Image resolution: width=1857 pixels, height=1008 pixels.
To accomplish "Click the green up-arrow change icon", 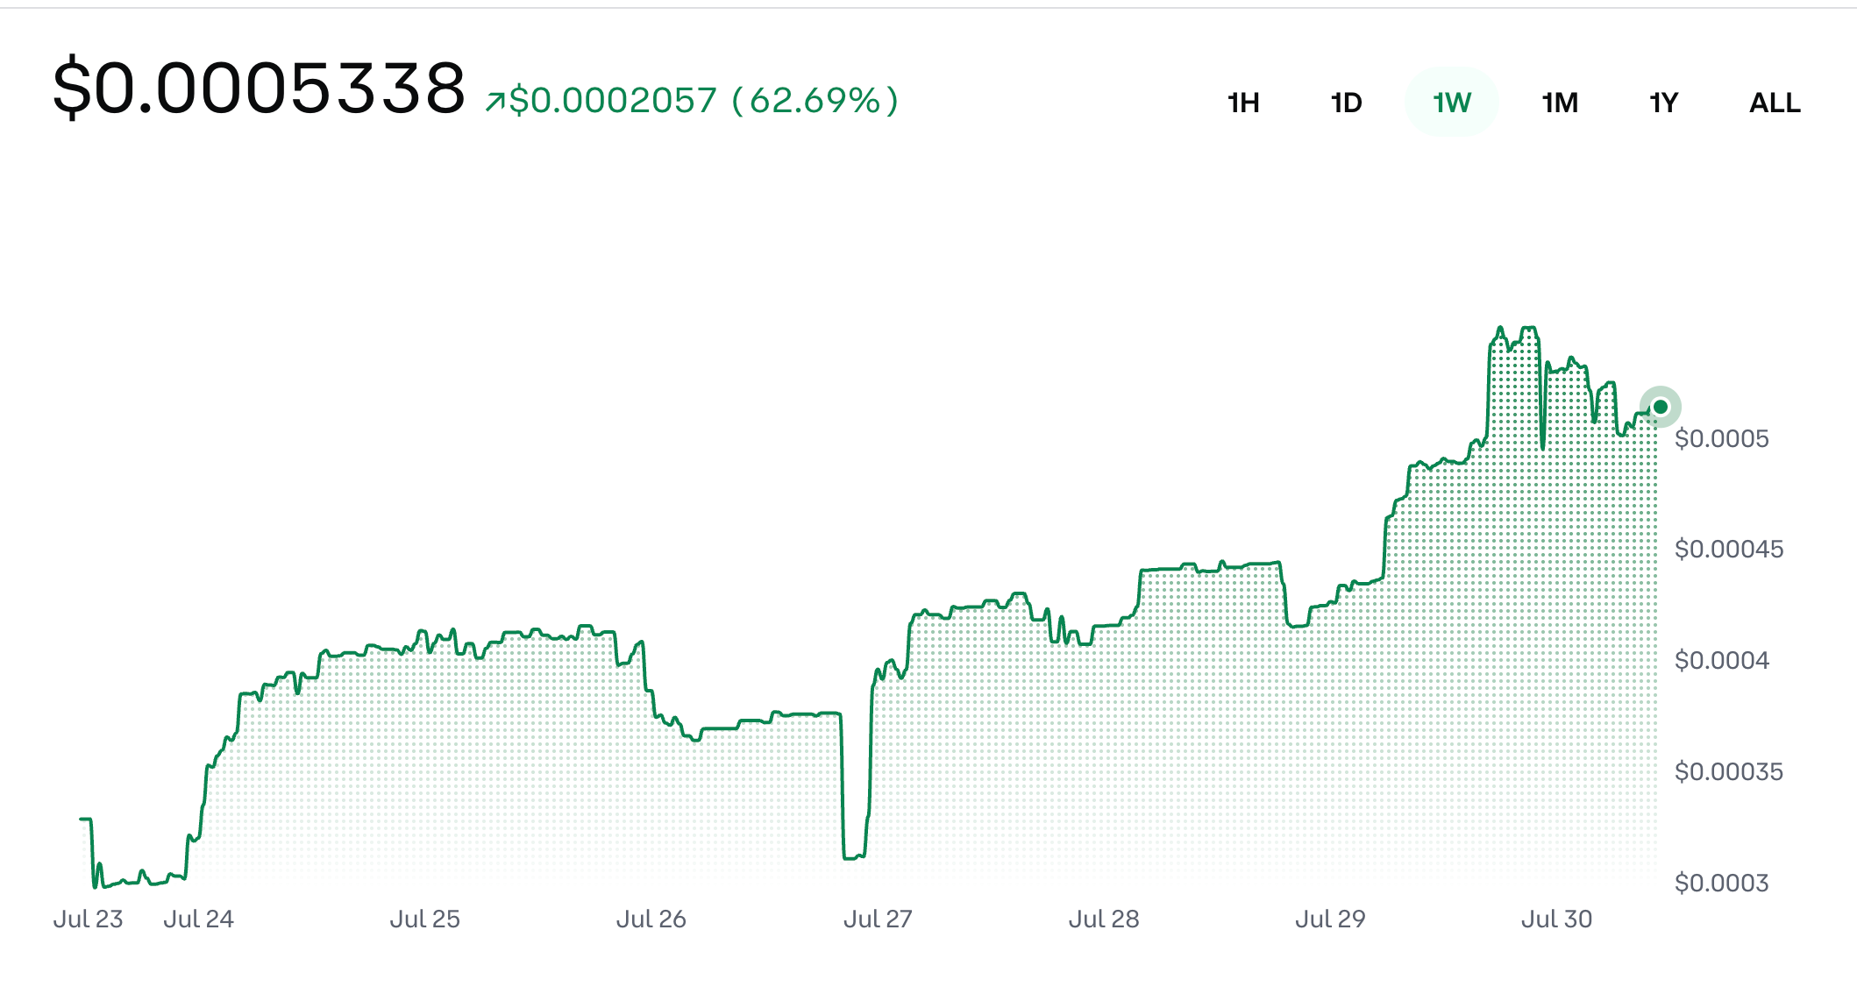I will pos(495,102).
